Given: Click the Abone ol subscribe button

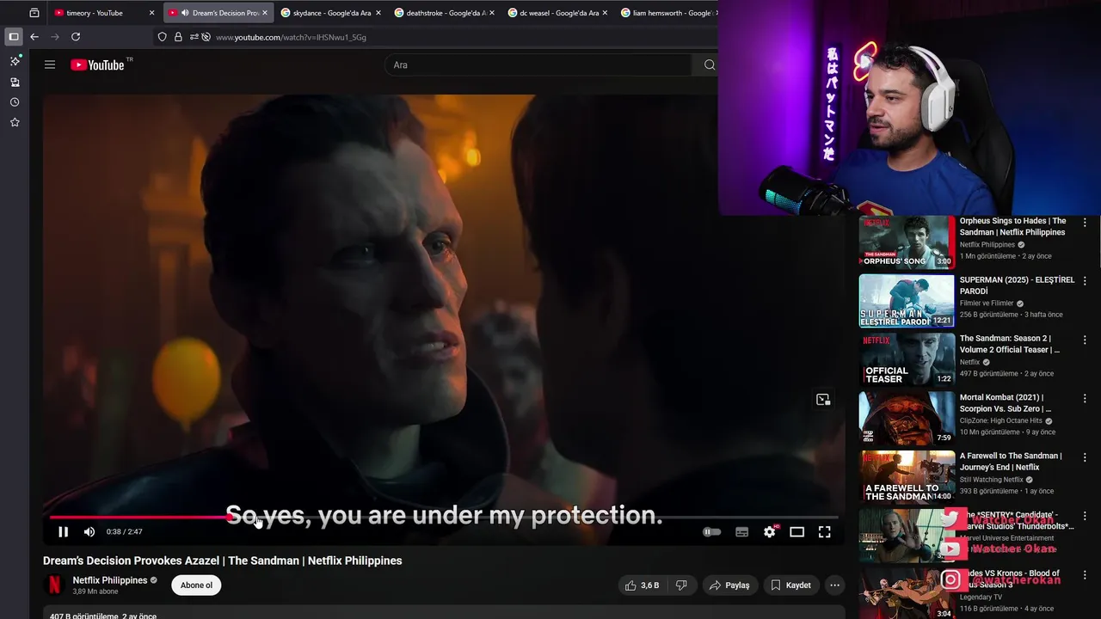Looking at the screenshot, I should [x=196, y=585].
